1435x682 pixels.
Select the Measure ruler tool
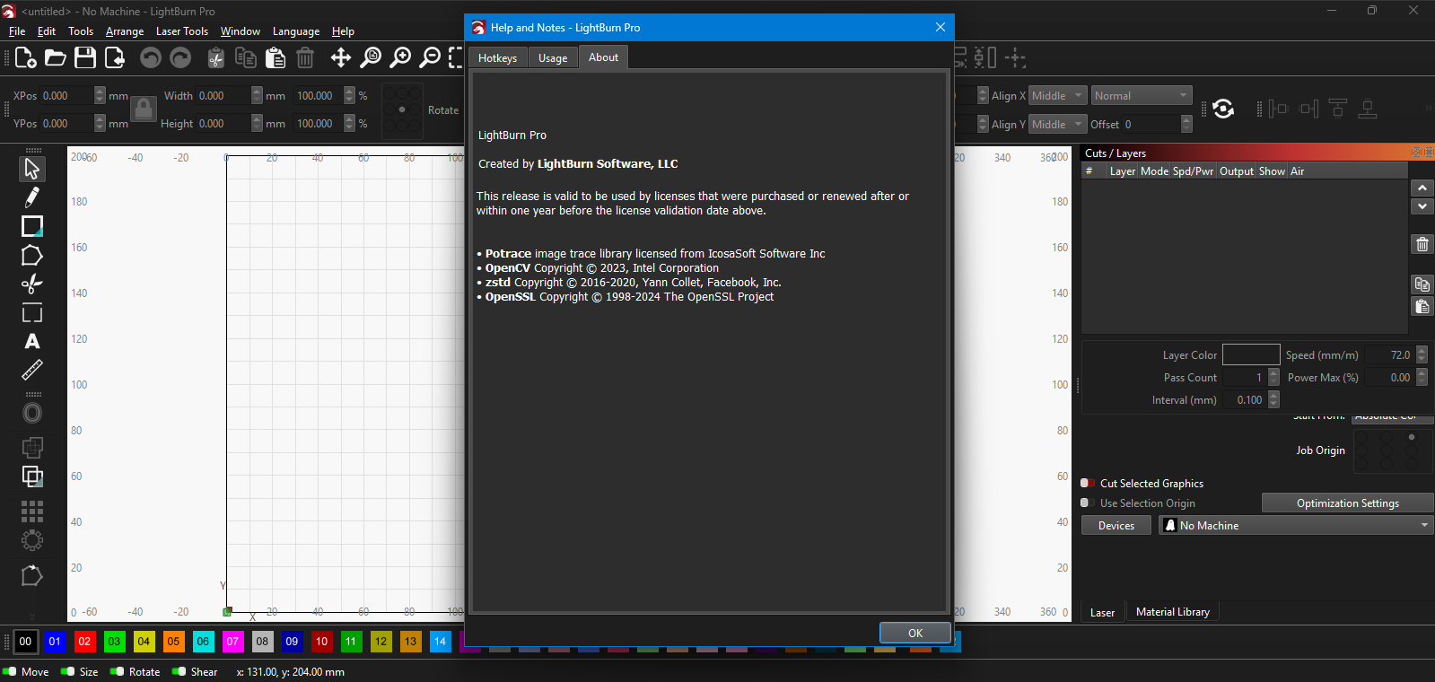[32, 370]
